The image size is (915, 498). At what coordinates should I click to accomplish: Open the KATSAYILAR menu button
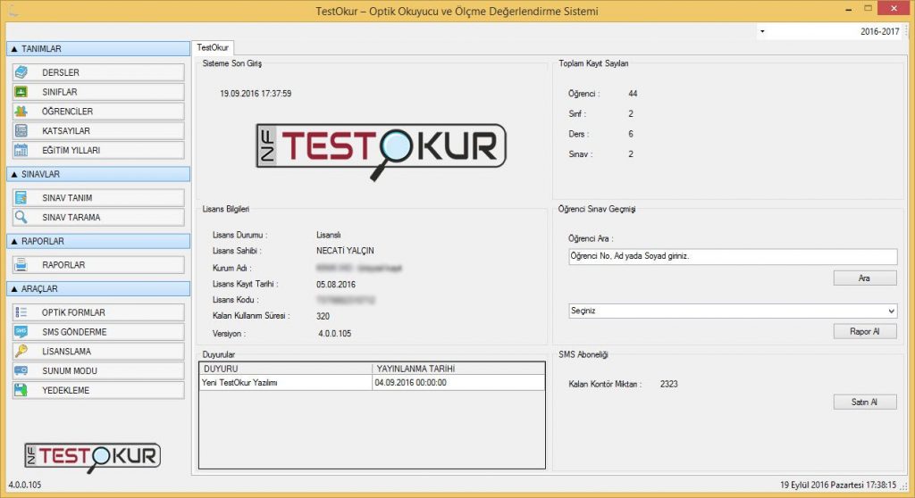pos(98,130)
